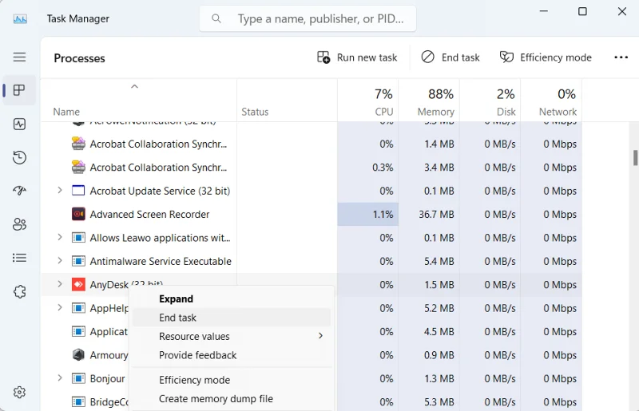Viewport: 639px width, 411px height.
Task: Click the Bonjour process icon
Action: pos(78,378)
